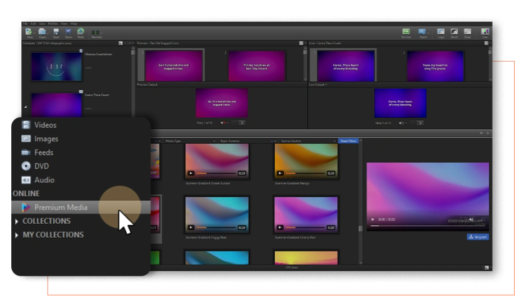Open Premium Media online library
This screenshot has width=515, height=296.
(x=61, y=207)
